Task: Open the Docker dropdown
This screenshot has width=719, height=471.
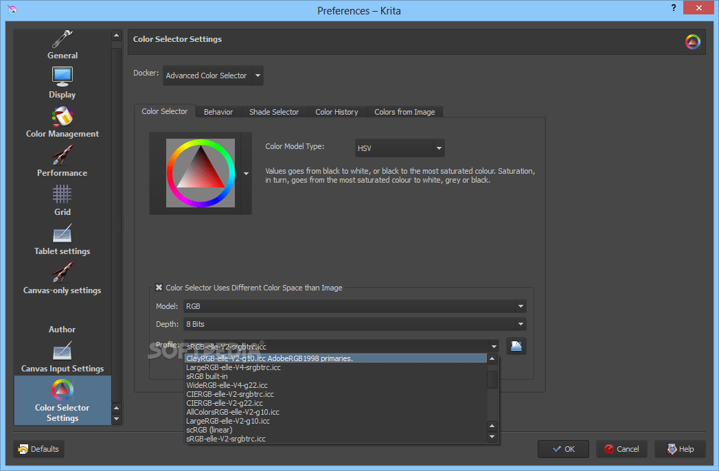Action: 212,76
